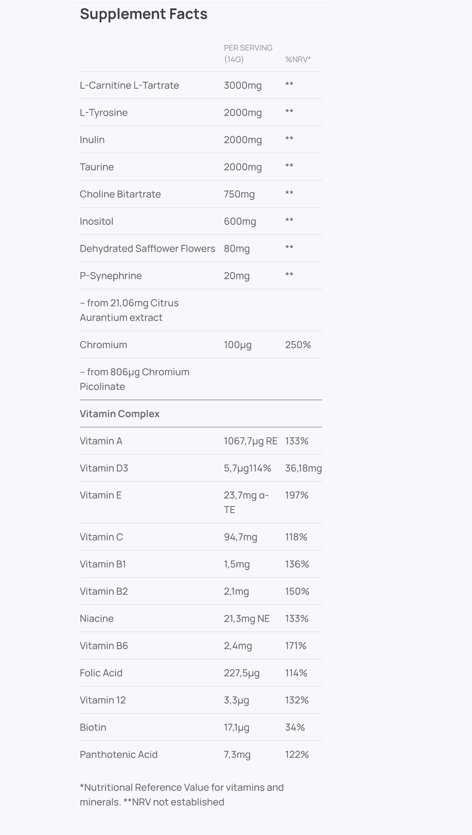This screenshot has height=835, width=472.
Task: Click the Vitamin C 94,7mg amount
Action: [240, 537]
